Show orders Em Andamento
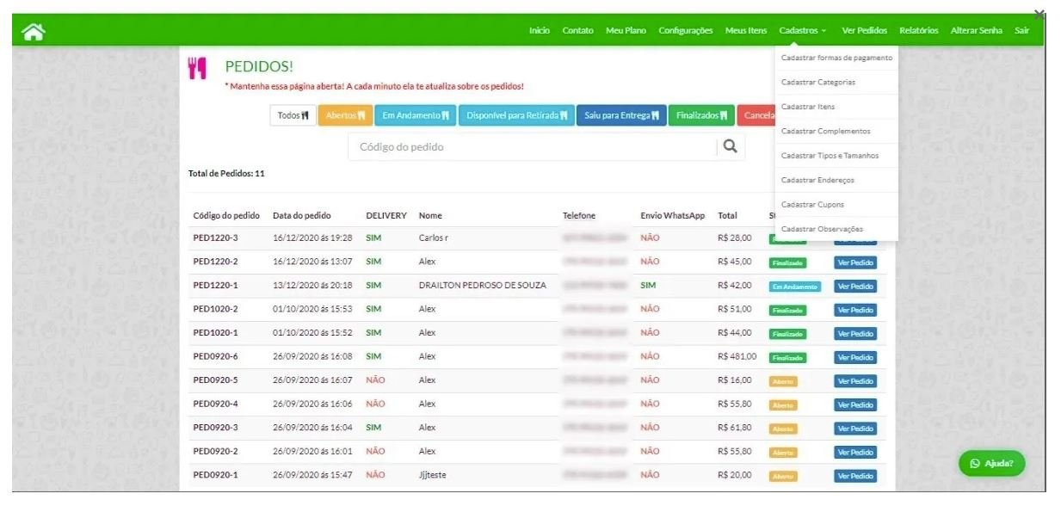The width and height of the screenshot is (1061, 506). click(416, 116)
